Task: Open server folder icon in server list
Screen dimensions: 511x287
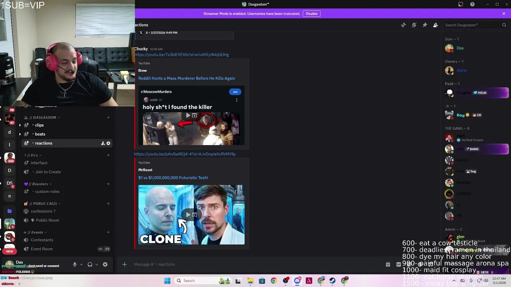Action: pos(10,211)
